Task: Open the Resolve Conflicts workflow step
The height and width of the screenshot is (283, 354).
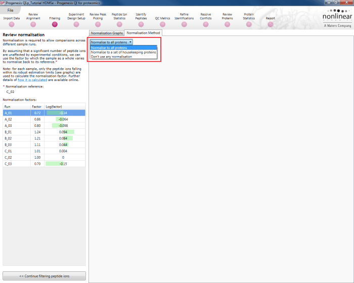Action: [206, 20]
